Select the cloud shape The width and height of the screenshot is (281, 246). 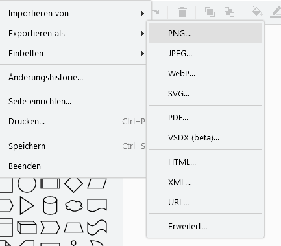[74, 205]
